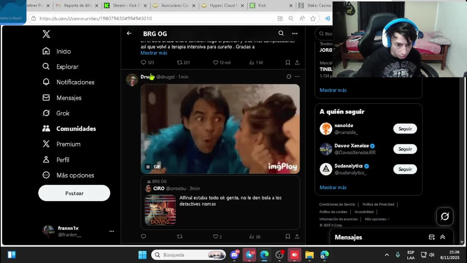Open Condiciones de Servicio link
The image size is (467, 263).
(x=337, y=205)
